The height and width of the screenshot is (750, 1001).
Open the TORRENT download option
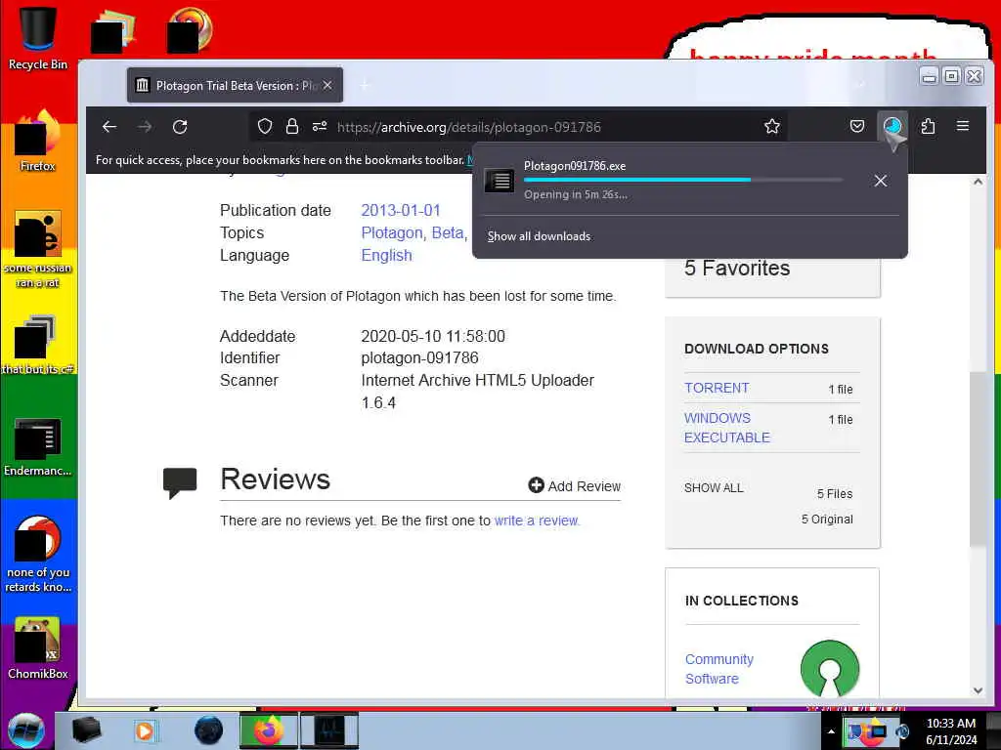pos(717,388)
